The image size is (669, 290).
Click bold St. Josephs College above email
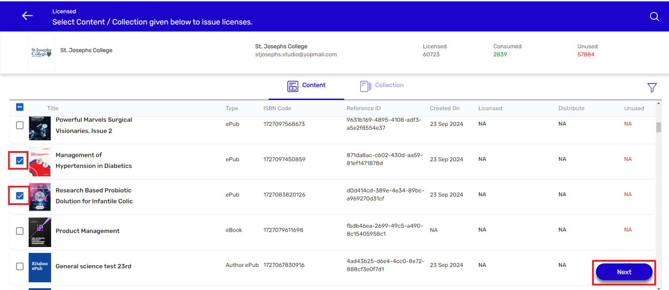[x=281, y=47]
